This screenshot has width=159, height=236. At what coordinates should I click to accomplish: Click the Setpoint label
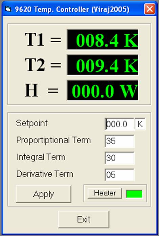pos(32,123)
